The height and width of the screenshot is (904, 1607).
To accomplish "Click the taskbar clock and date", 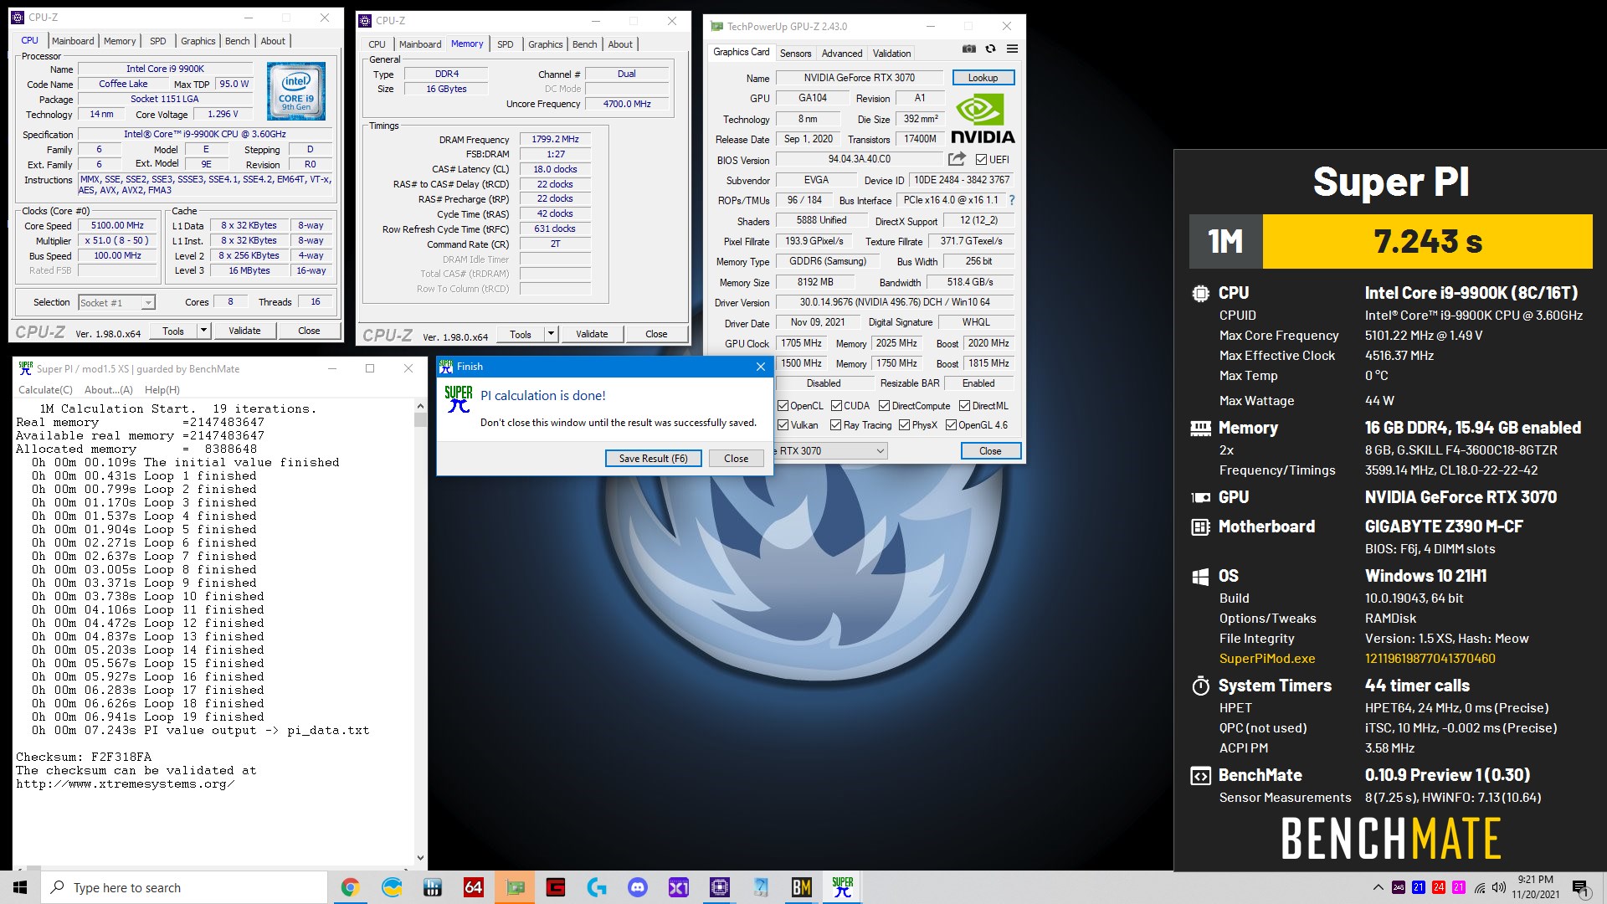I will point(1535,887).
